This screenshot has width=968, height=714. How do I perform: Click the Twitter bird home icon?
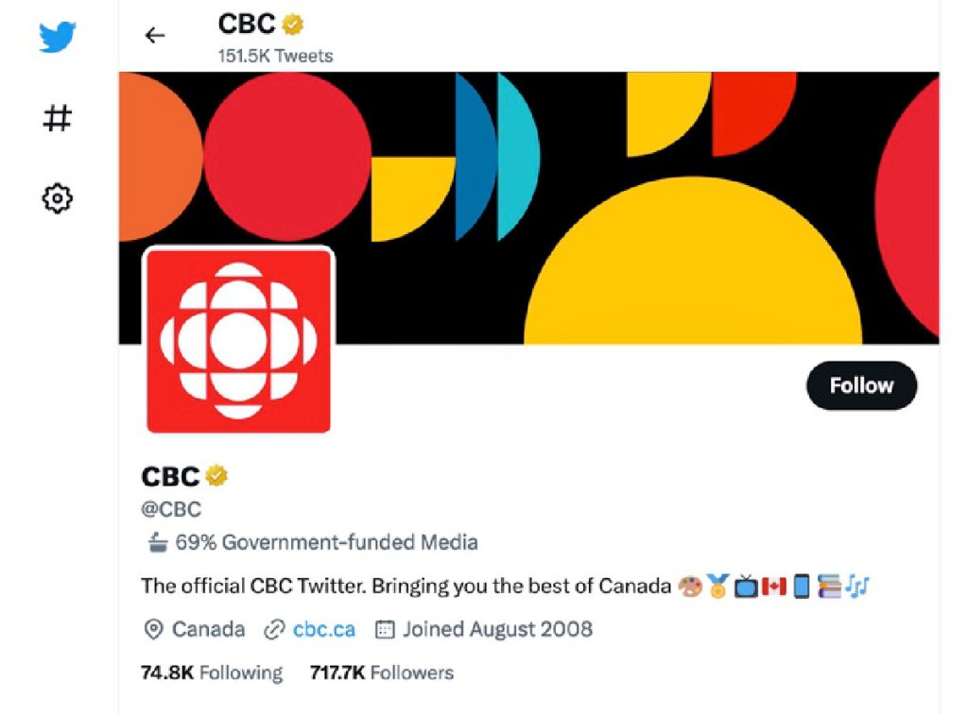pos(57,35)
